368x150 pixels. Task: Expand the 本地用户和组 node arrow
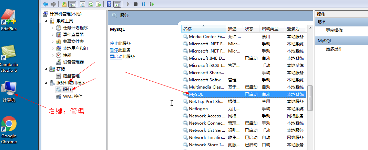coord(53,48)
